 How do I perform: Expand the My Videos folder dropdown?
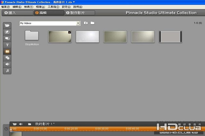[x=78, y=23]
